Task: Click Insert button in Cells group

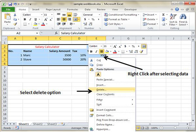Action: coord(150,15)
